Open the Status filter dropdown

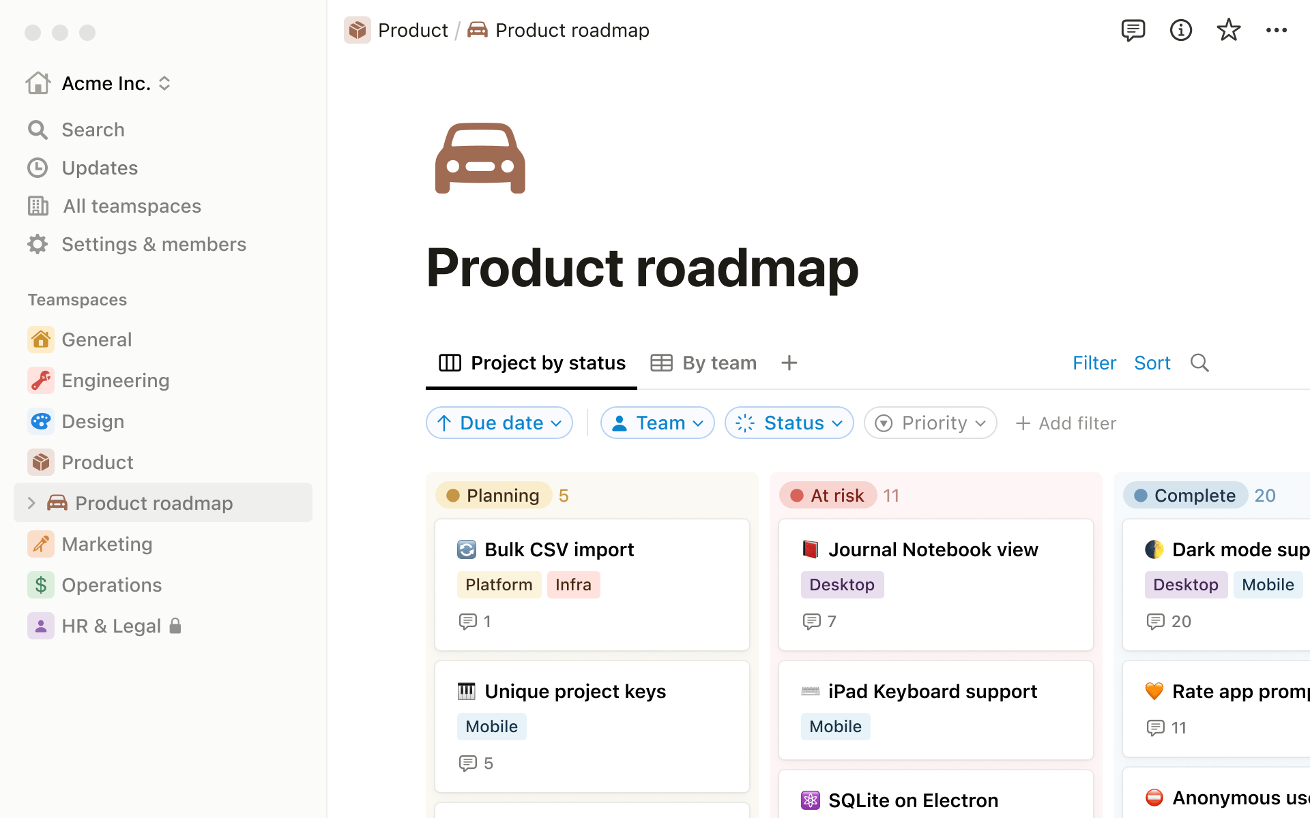click(789, 423)
